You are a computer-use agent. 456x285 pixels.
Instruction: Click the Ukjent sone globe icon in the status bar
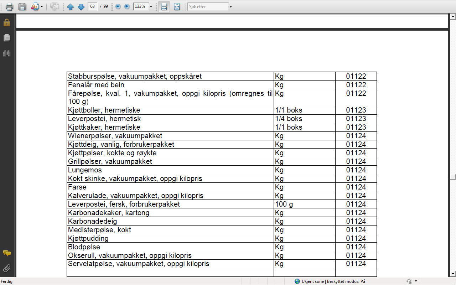297,281
